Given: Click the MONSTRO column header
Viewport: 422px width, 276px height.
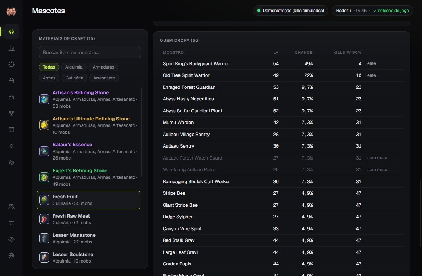Looking at the screenshot, I should pyautogui.click(x=173, y=53).
